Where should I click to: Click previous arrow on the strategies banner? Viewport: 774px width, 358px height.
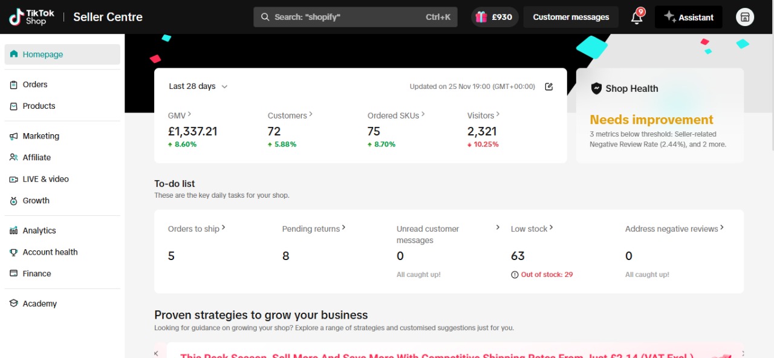(x=156, y=353)
